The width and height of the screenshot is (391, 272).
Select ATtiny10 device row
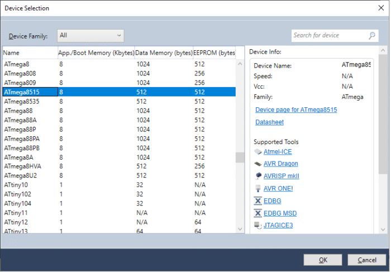pyautogui.click(x=16, y=185)
